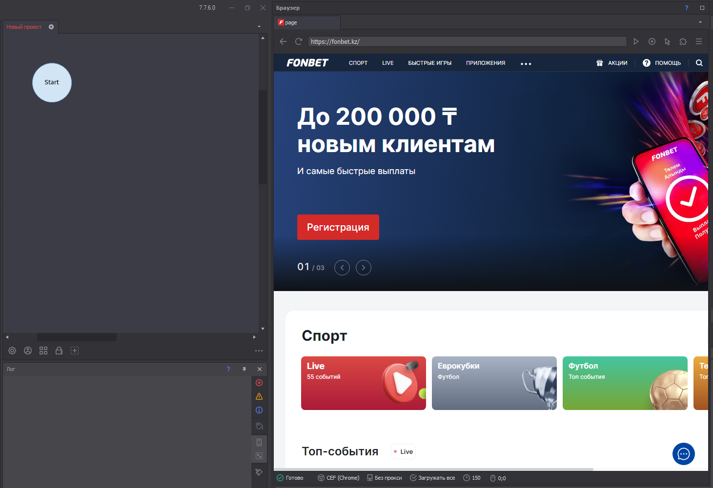713x488 pixels.
Task: Open the browser hamburger menu
Action: [699, 41]
